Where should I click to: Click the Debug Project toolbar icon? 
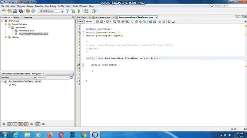tap(86, 11)
